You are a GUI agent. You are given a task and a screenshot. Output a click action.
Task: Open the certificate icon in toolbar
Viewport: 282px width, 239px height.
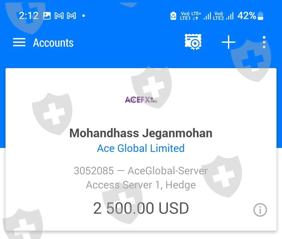pos(193,42)
